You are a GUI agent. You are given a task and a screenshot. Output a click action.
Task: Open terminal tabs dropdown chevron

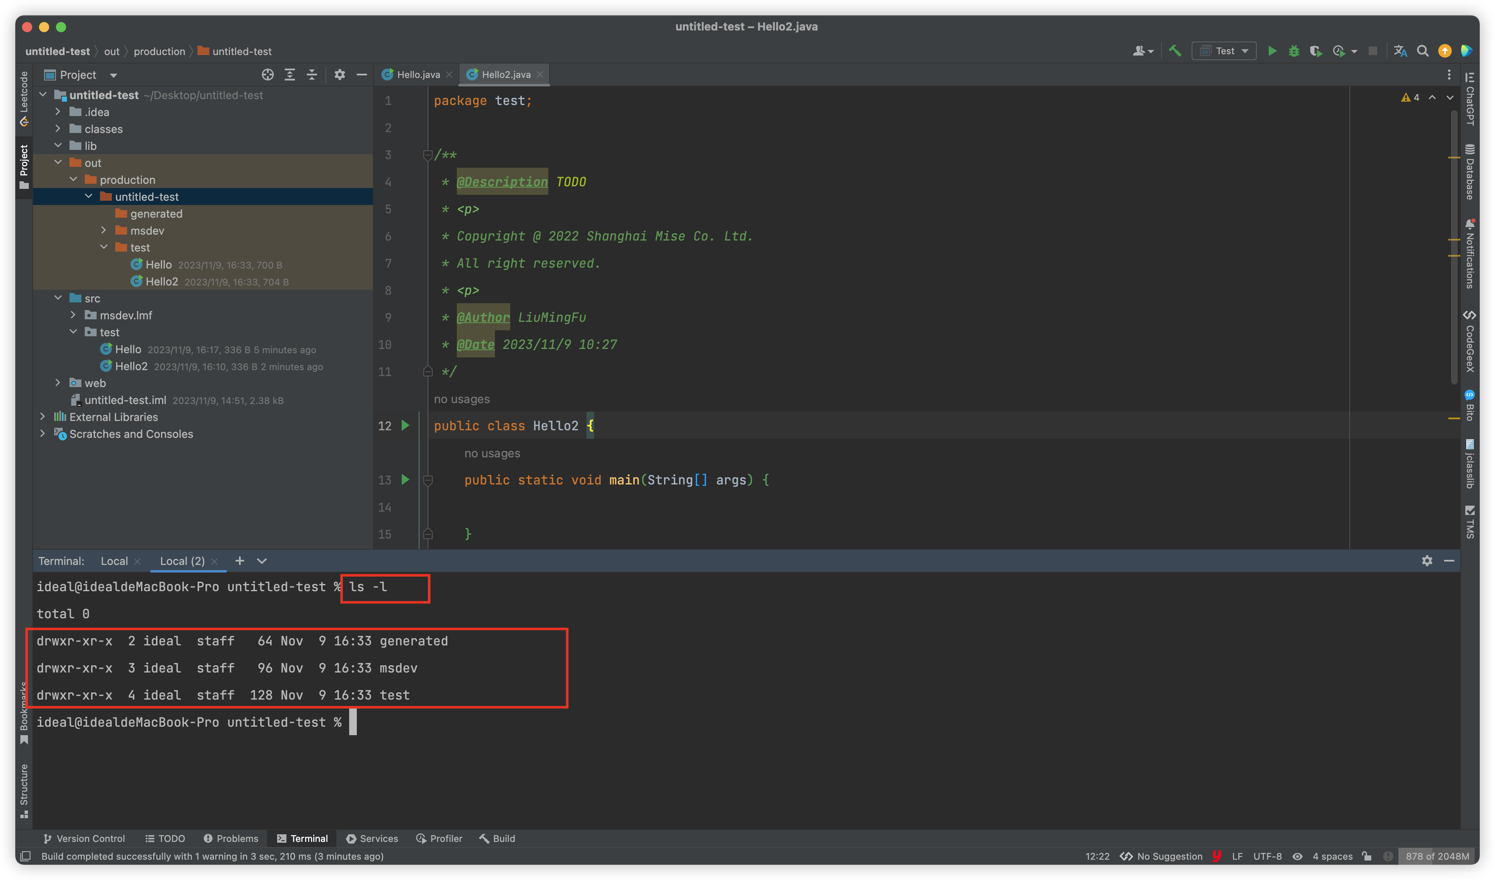[x=261, y=560]
